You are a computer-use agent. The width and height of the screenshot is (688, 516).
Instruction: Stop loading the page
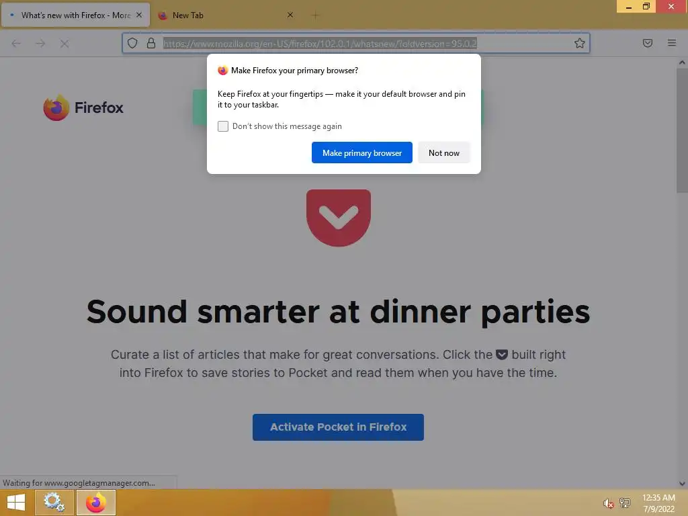pyautogui.click(x=64, y=44)
